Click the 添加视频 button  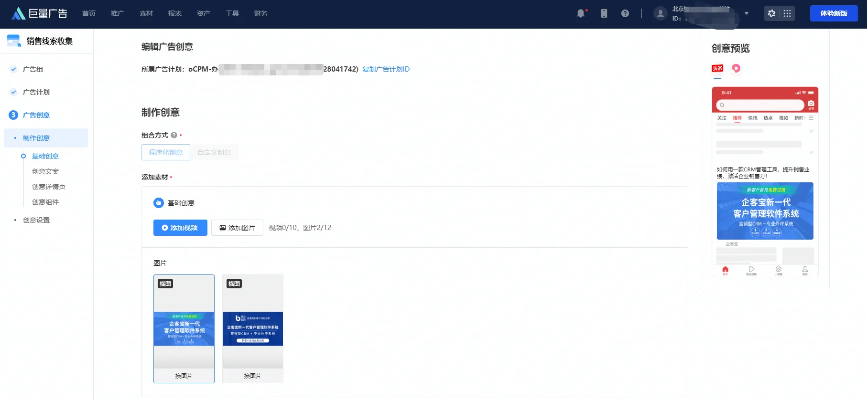pyautogui.click(x=180, y=228)
